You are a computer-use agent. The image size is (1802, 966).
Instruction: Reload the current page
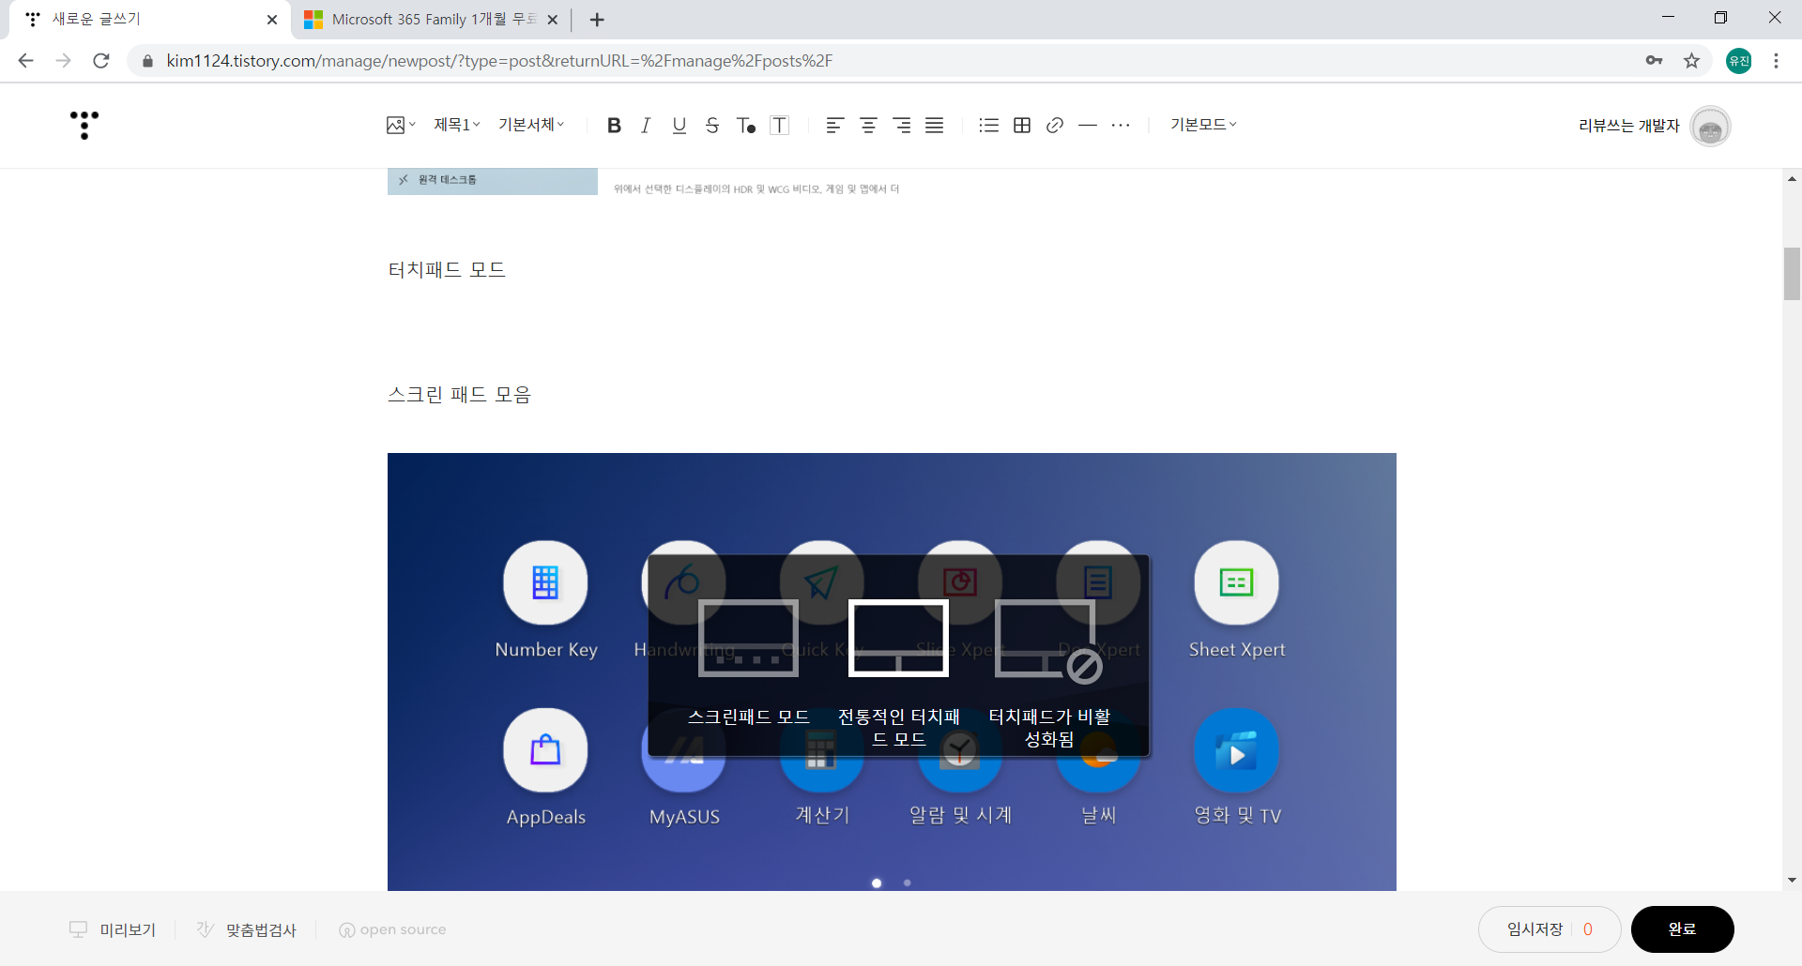point(101,61)
